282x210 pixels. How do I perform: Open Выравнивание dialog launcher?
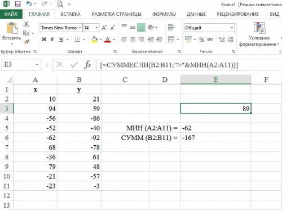point(179,51)
